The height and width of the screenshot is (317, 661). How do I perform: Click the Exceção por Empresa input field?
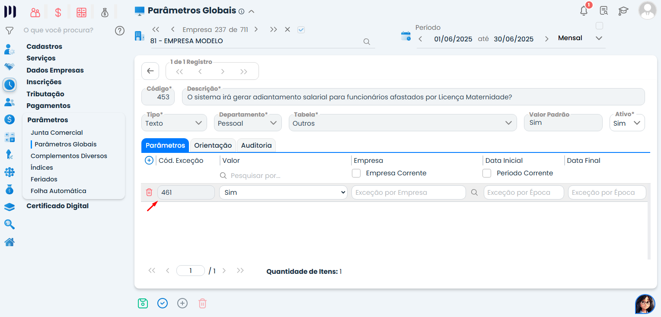[x=408, y=192]
